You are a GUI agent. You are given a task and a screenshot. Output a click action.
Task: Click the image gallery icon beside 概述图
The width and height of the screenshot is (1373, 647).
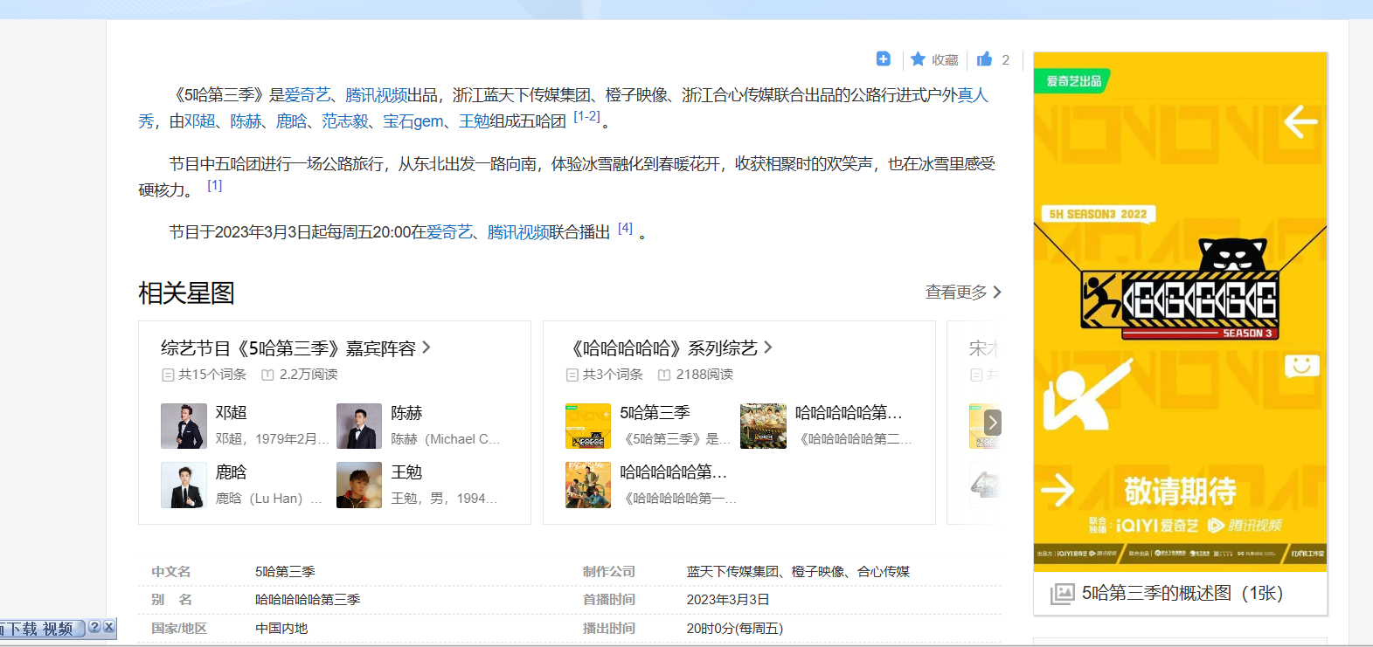tap(1062, 594)
